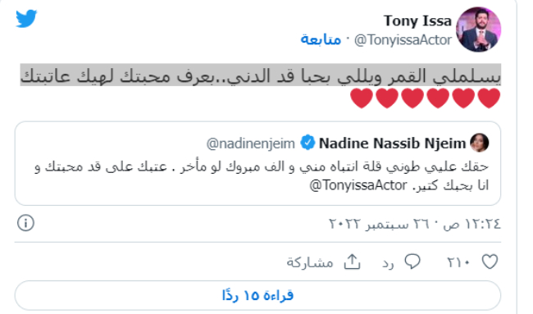Open the quoted tweet body text
The image size is (533, 314).
click(x=261, y=175)
